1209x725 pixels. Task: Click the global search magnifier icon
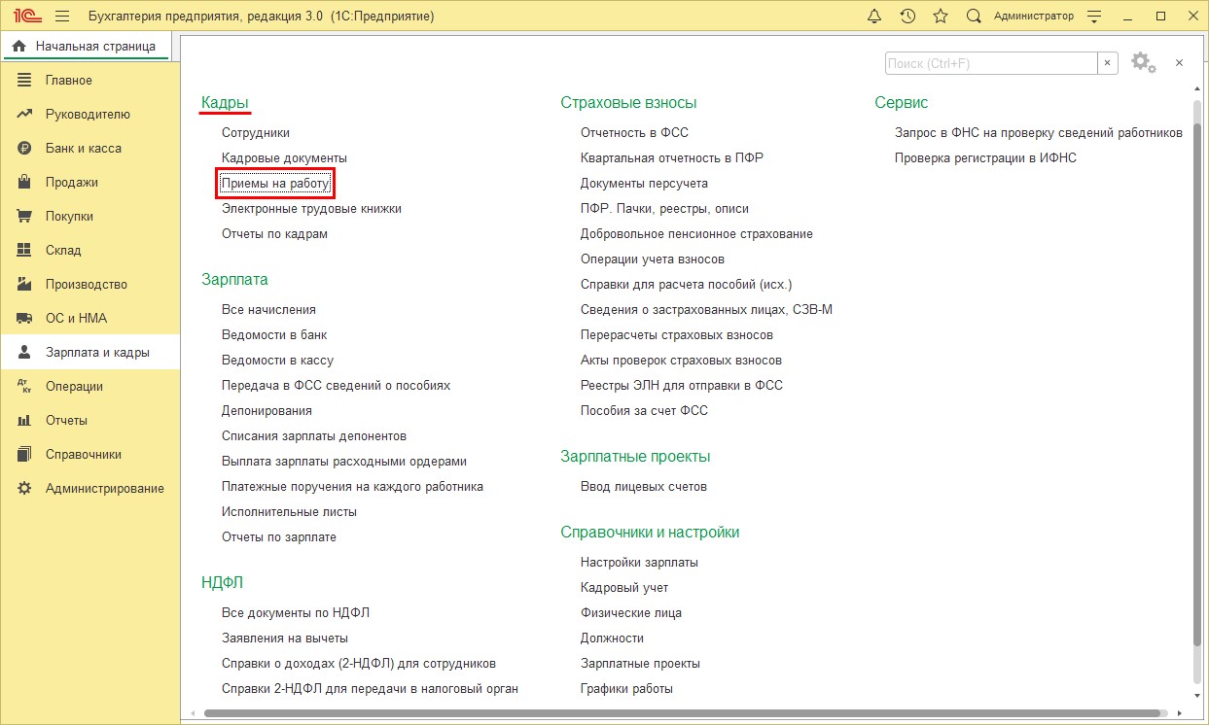pos(974,17)
